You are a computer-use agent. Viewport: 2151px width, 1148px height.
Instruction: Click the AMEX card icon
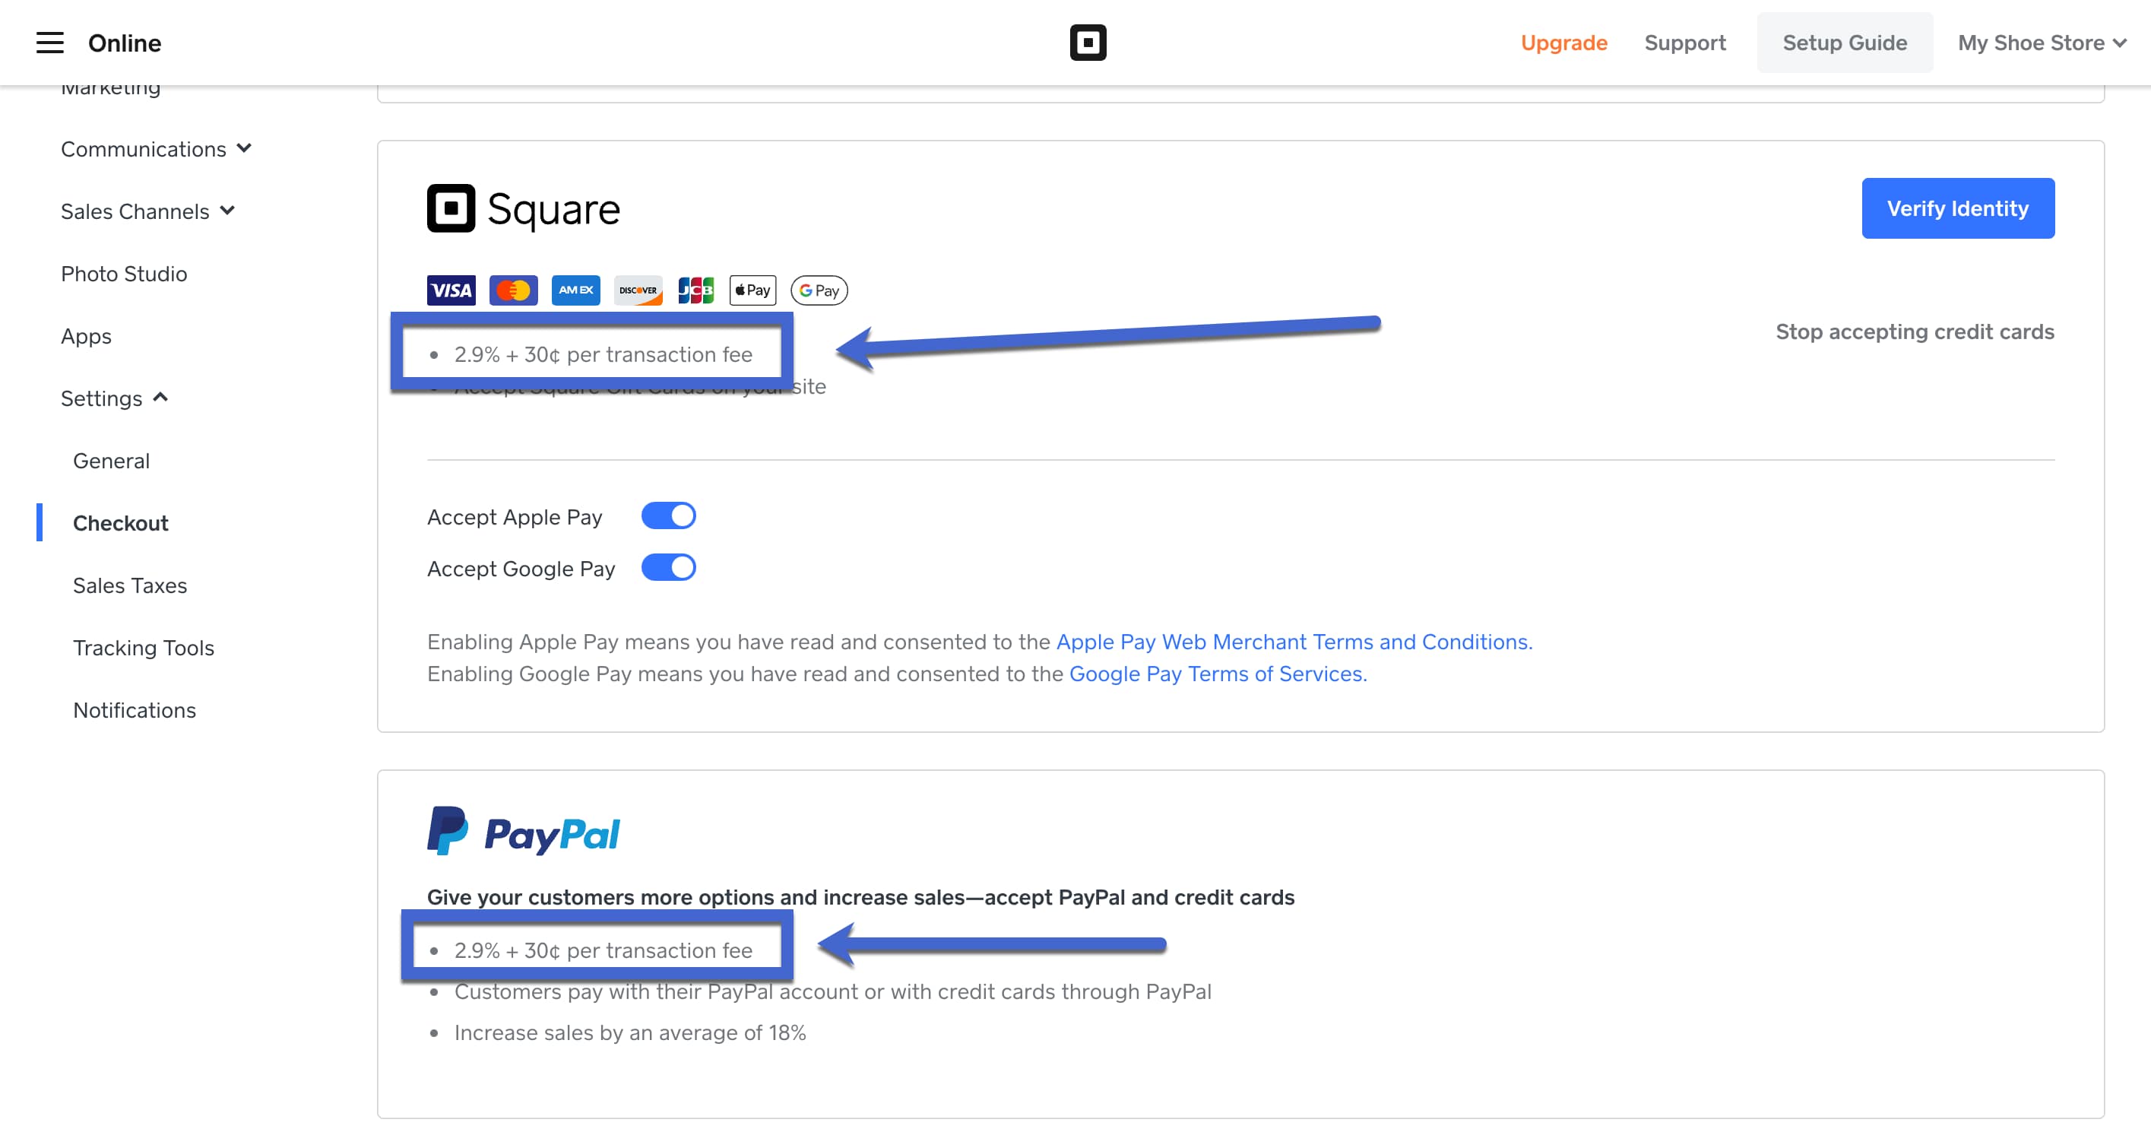pyautogui.click(x=575, y=290)
